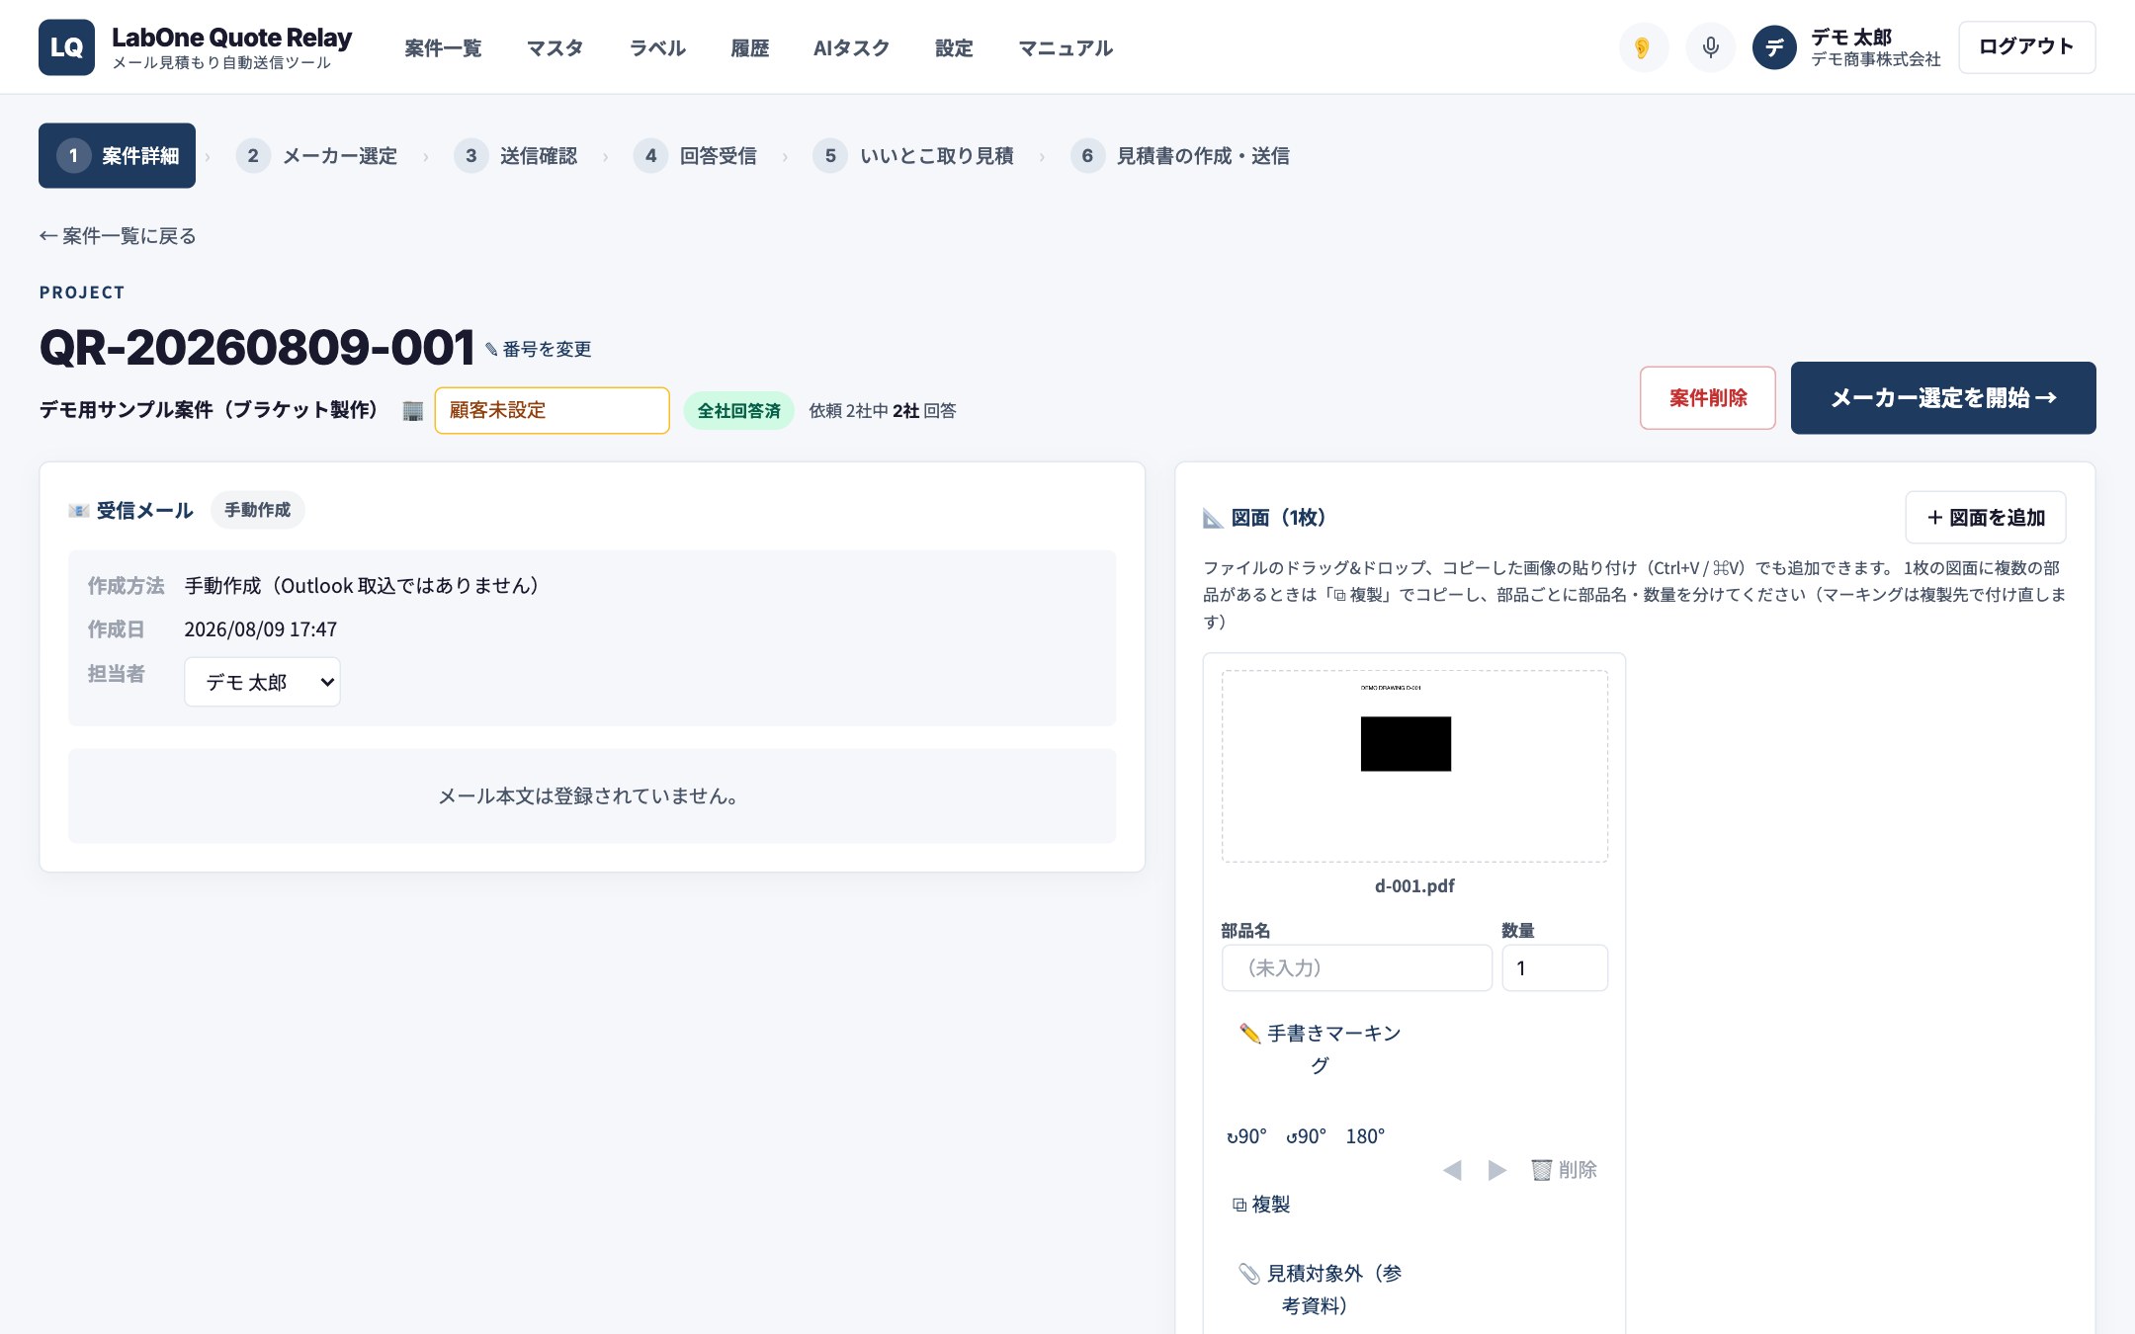Click 部品名 input field
The image size is (2135, 1334).
(1356, 967)
